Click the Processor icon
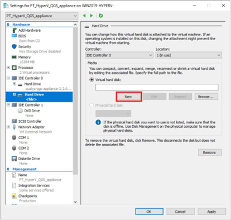Viewport: 231px width, 220px height. click(15, 68)
